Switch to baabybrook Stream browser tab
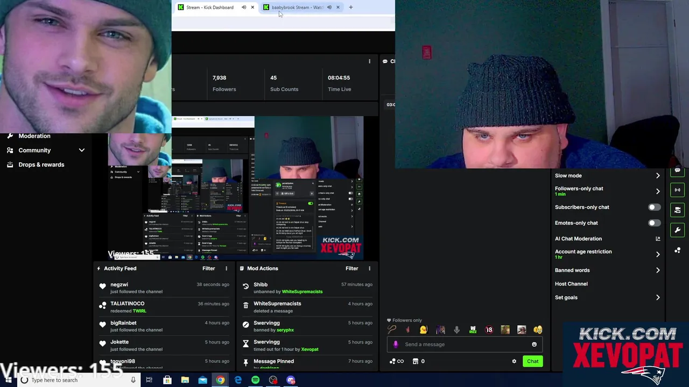689x387 pixels. (297, 8)
